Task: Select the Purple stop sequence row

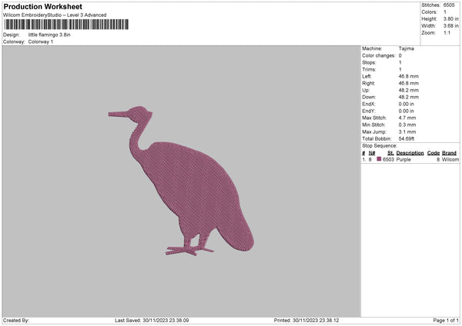Action: 410,159
